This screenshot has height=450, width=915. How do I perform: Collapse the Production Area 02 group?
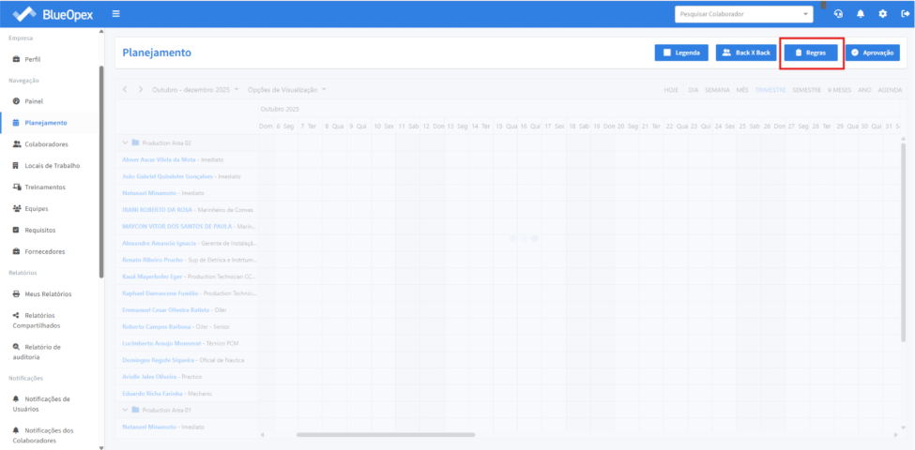tap(125, 142)
